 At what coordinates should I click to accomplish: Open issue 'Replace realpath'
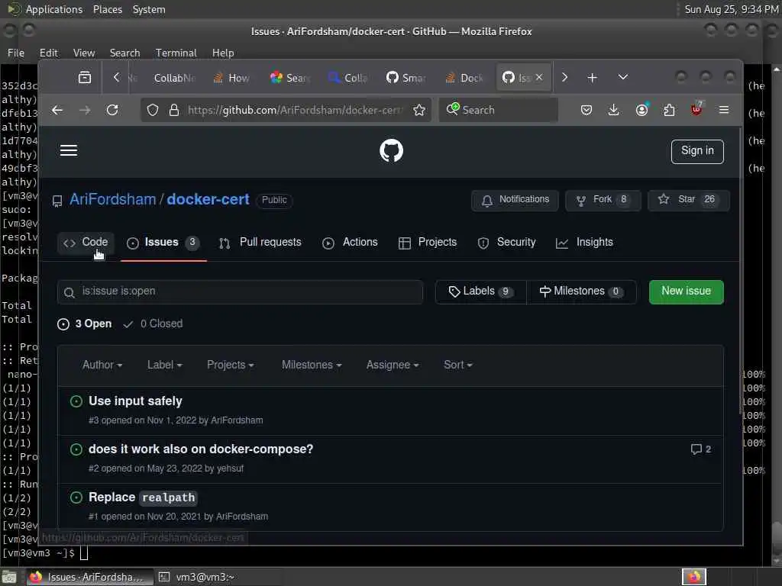coord(143,497)
